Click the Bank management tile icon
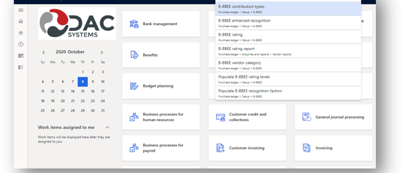The height and width of the screenshot is (173, 404). click(134, 24)
